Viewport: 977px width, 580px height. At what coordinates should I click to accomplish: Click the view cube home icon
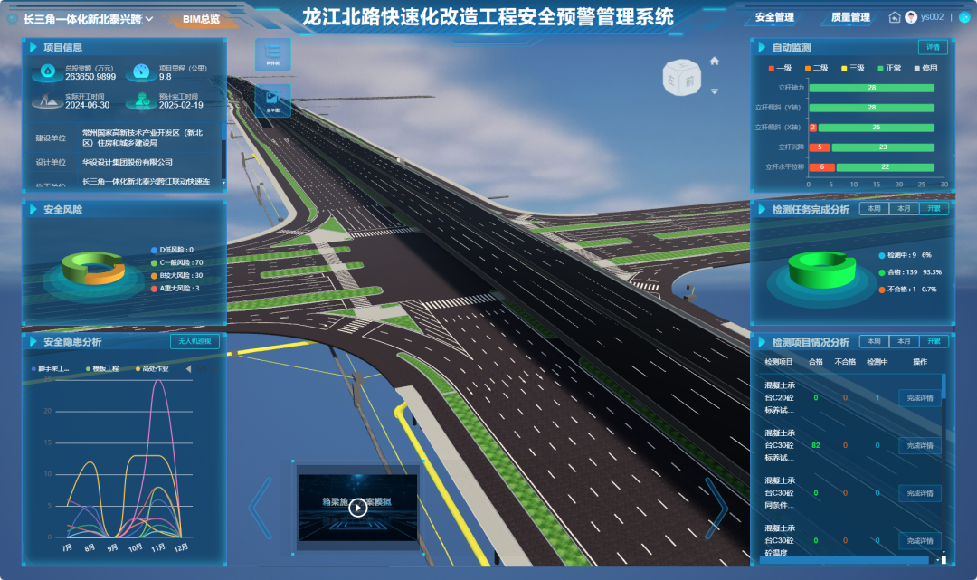click(x=715, y=61)
